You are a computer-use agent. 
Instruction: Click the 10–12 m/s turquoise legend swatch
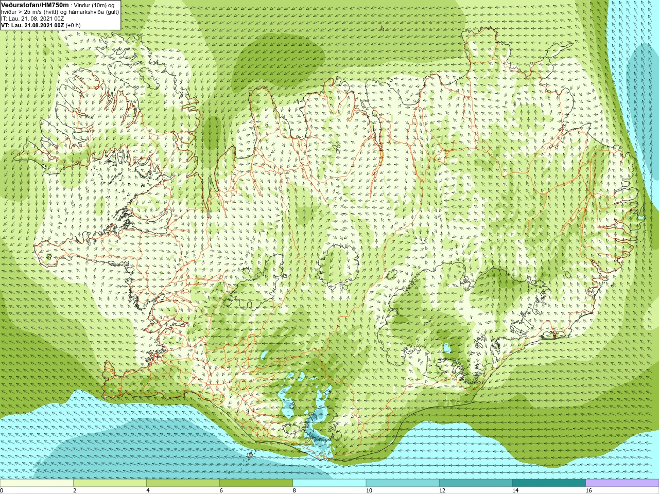pyautogui.click(x=402, y=483)
